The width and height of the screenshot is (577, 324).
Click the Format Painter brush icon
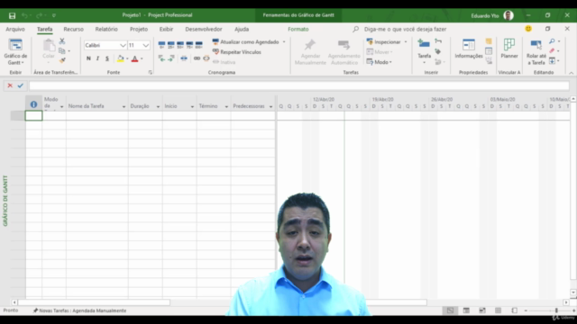point(62,60)
